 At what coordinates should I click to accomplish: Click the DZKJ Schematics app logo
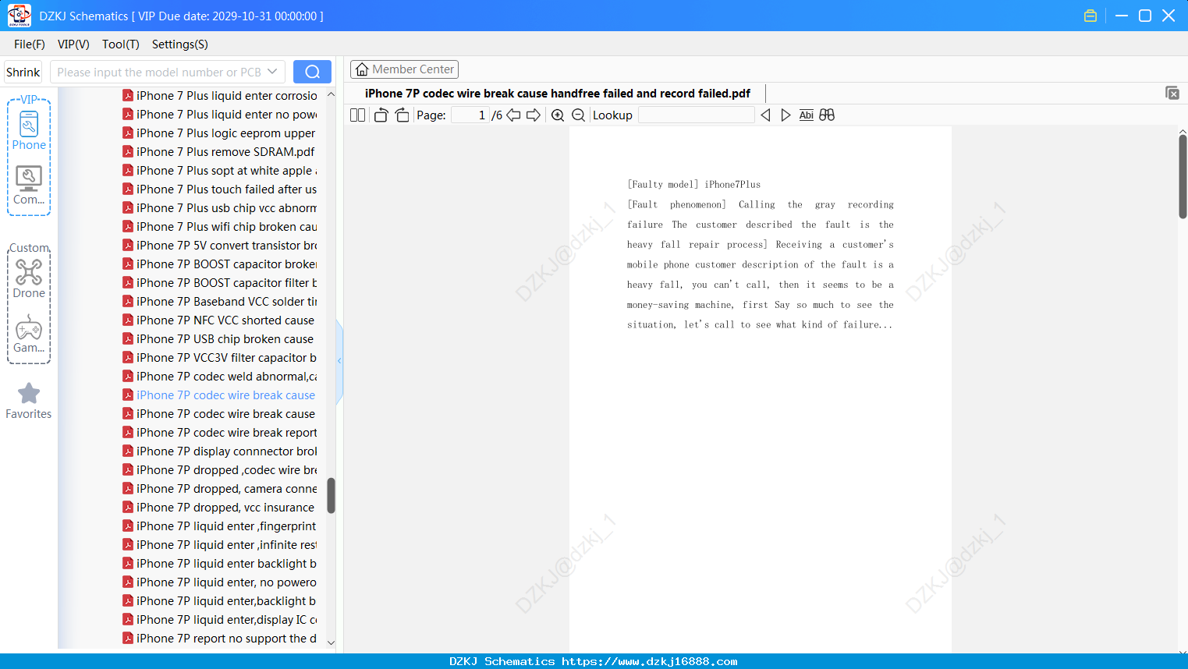(19, 16)
